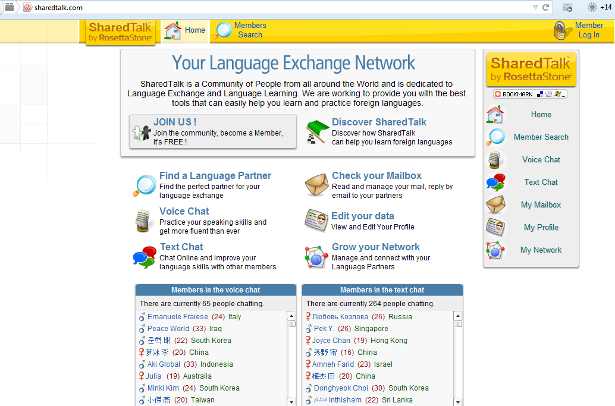
Task: Click the Text Chat speech bubbles icon in main area
Action: click(145, 257)
